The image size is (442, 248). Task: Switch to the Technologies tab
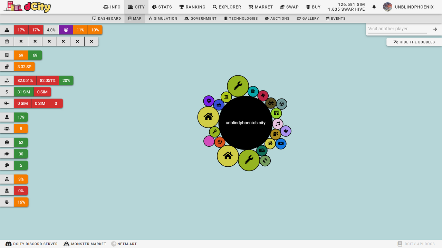pyautogui.click(x=240, y=18)
